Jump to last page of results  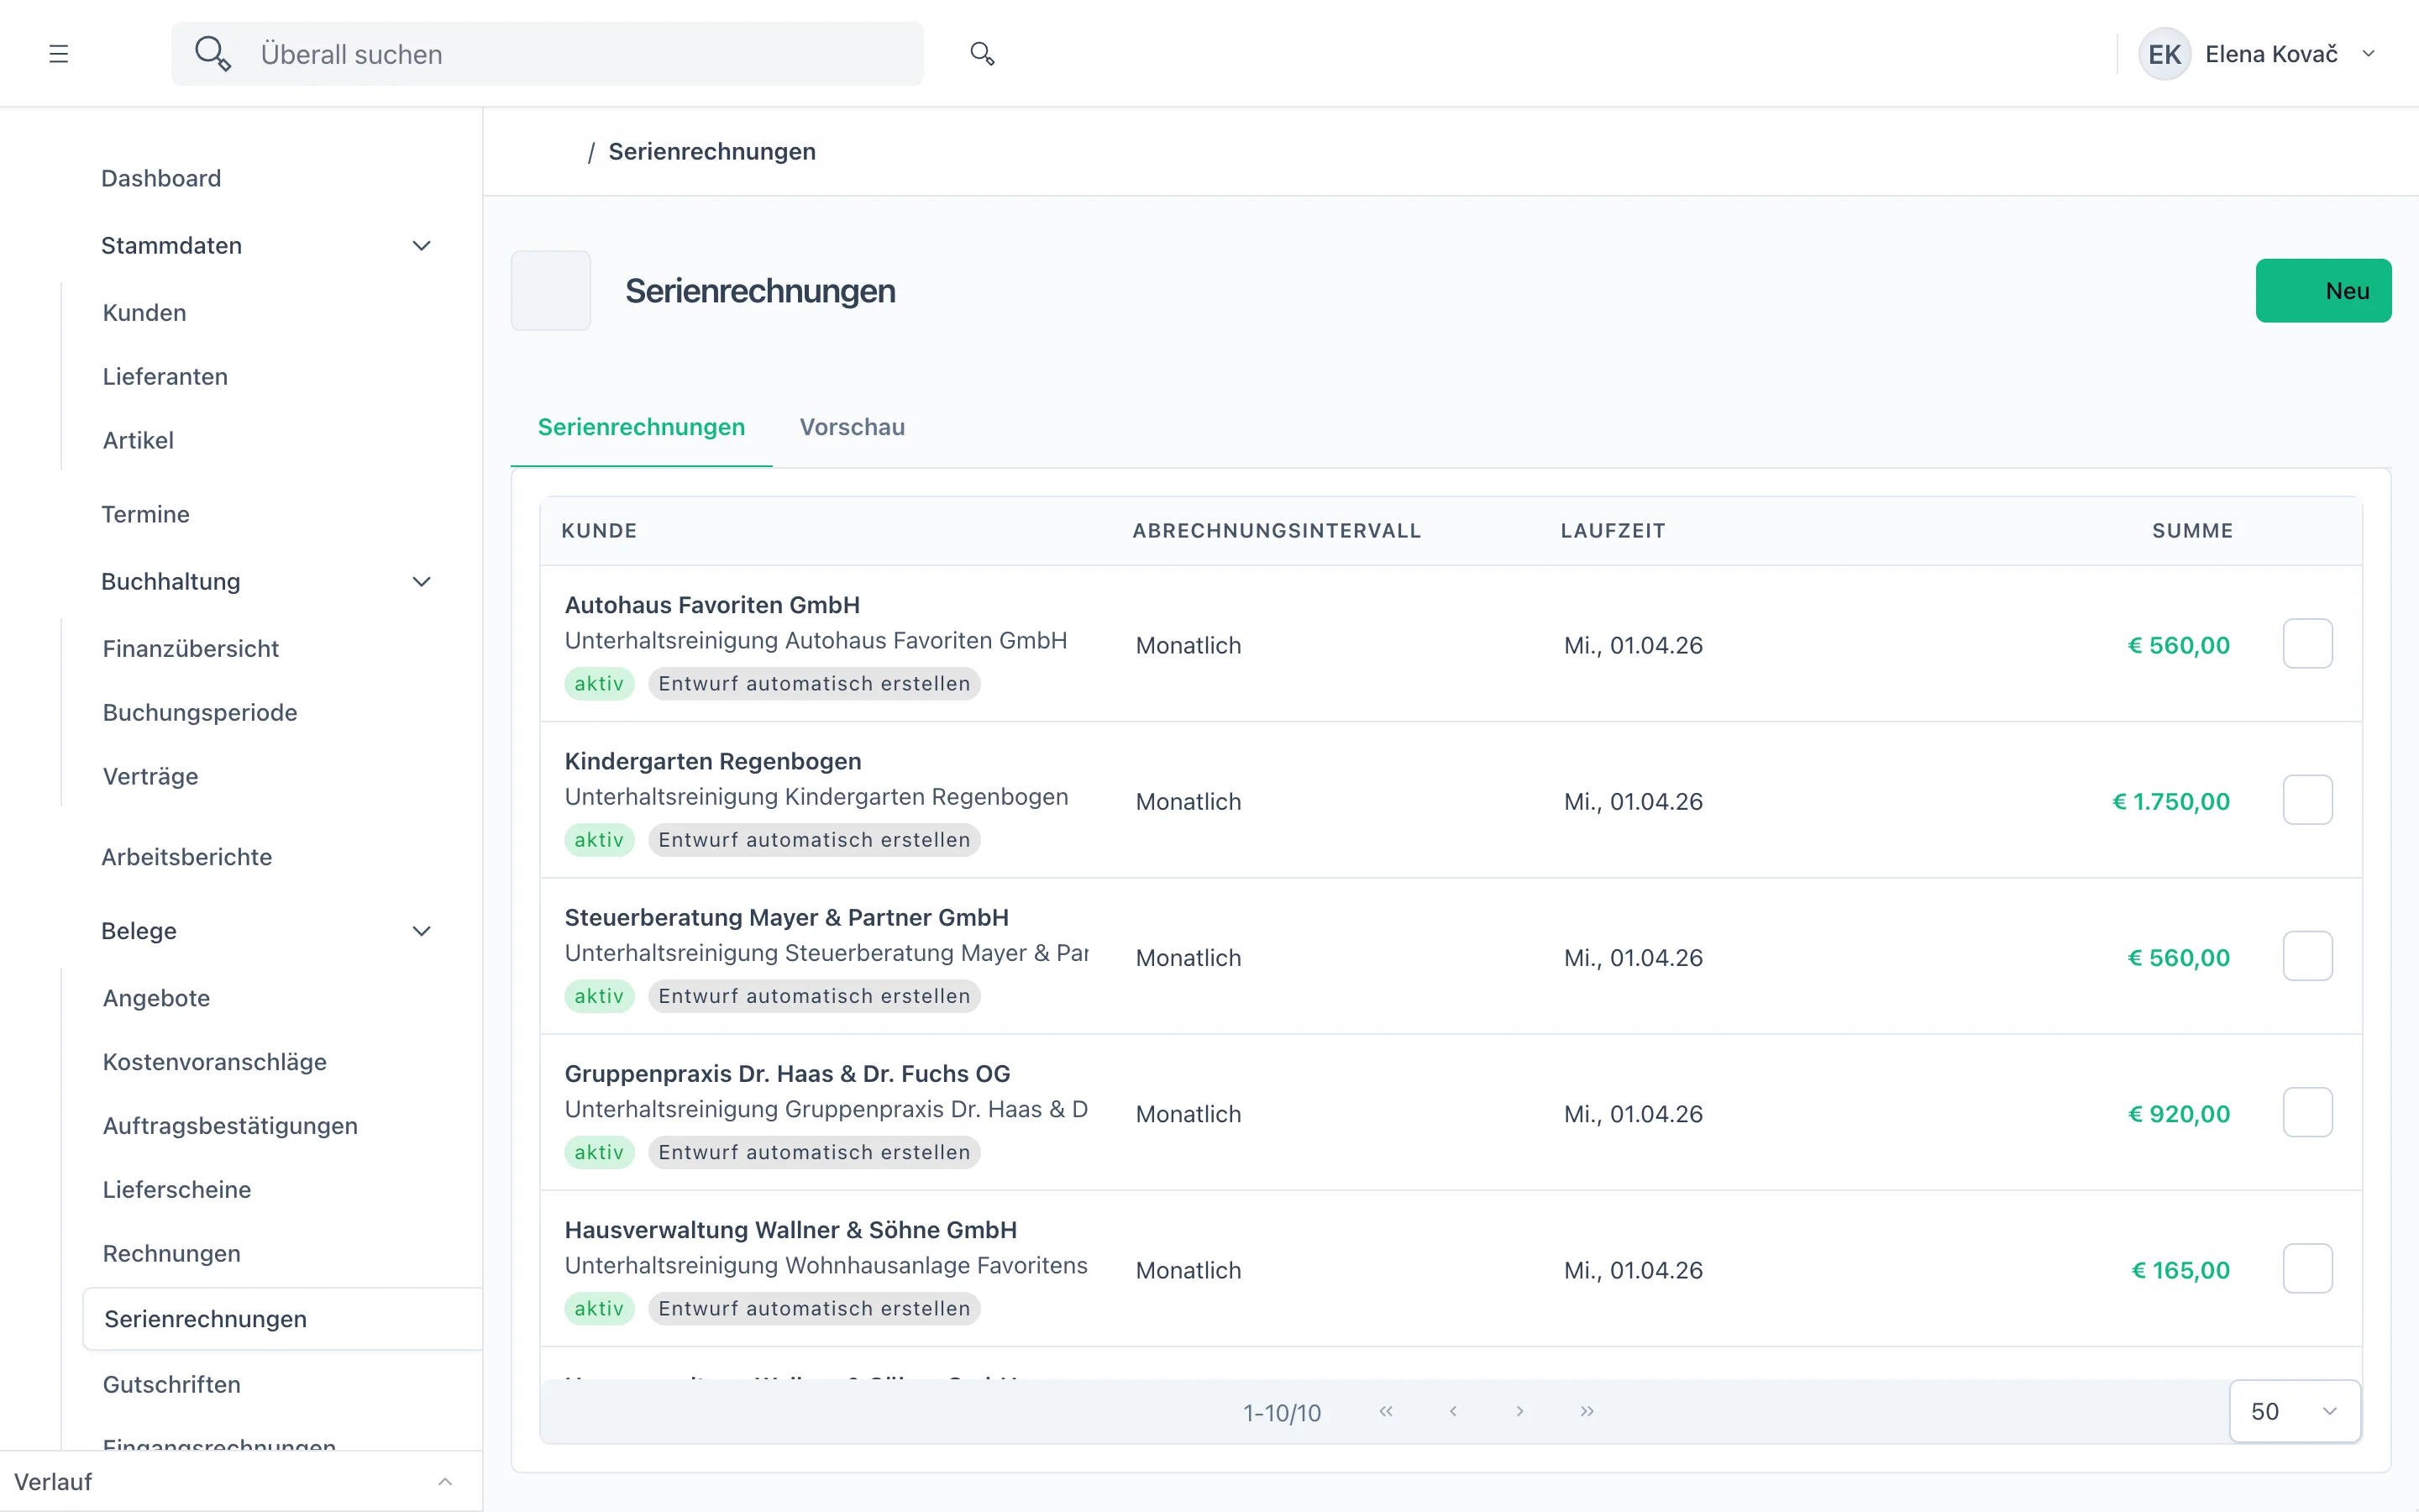coord(1587,1411)
